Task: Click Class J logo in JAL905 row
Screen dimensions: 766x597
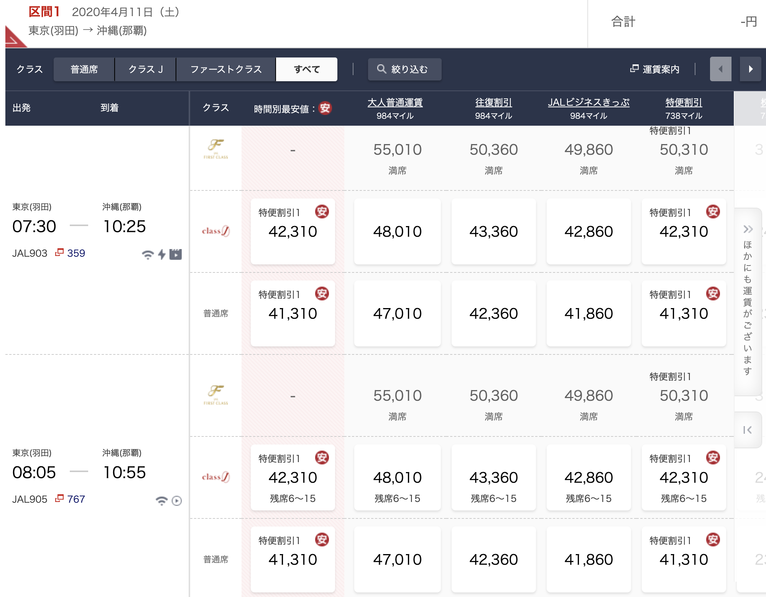Action: point(216,477)
